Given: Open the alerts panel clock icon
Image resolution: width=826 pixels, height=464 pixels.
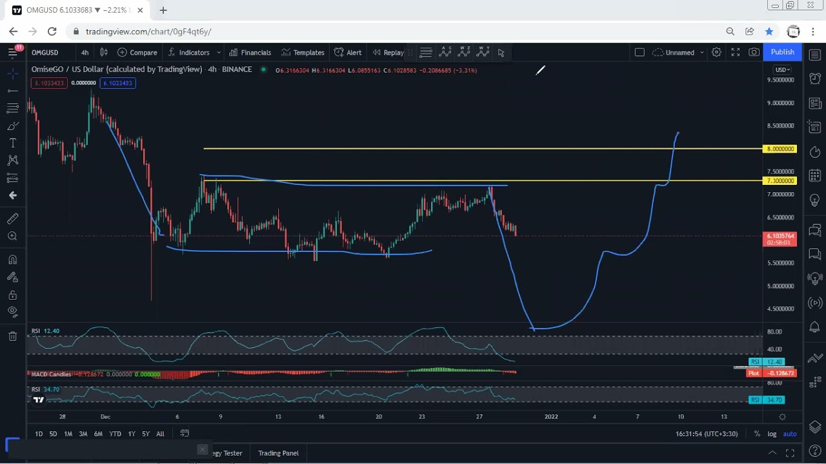Looking at the screenshot, I should click(814, 78).
